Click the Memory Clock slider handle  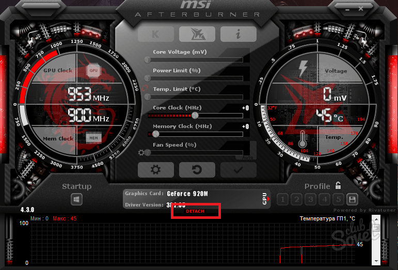click(x=156, y=134)
